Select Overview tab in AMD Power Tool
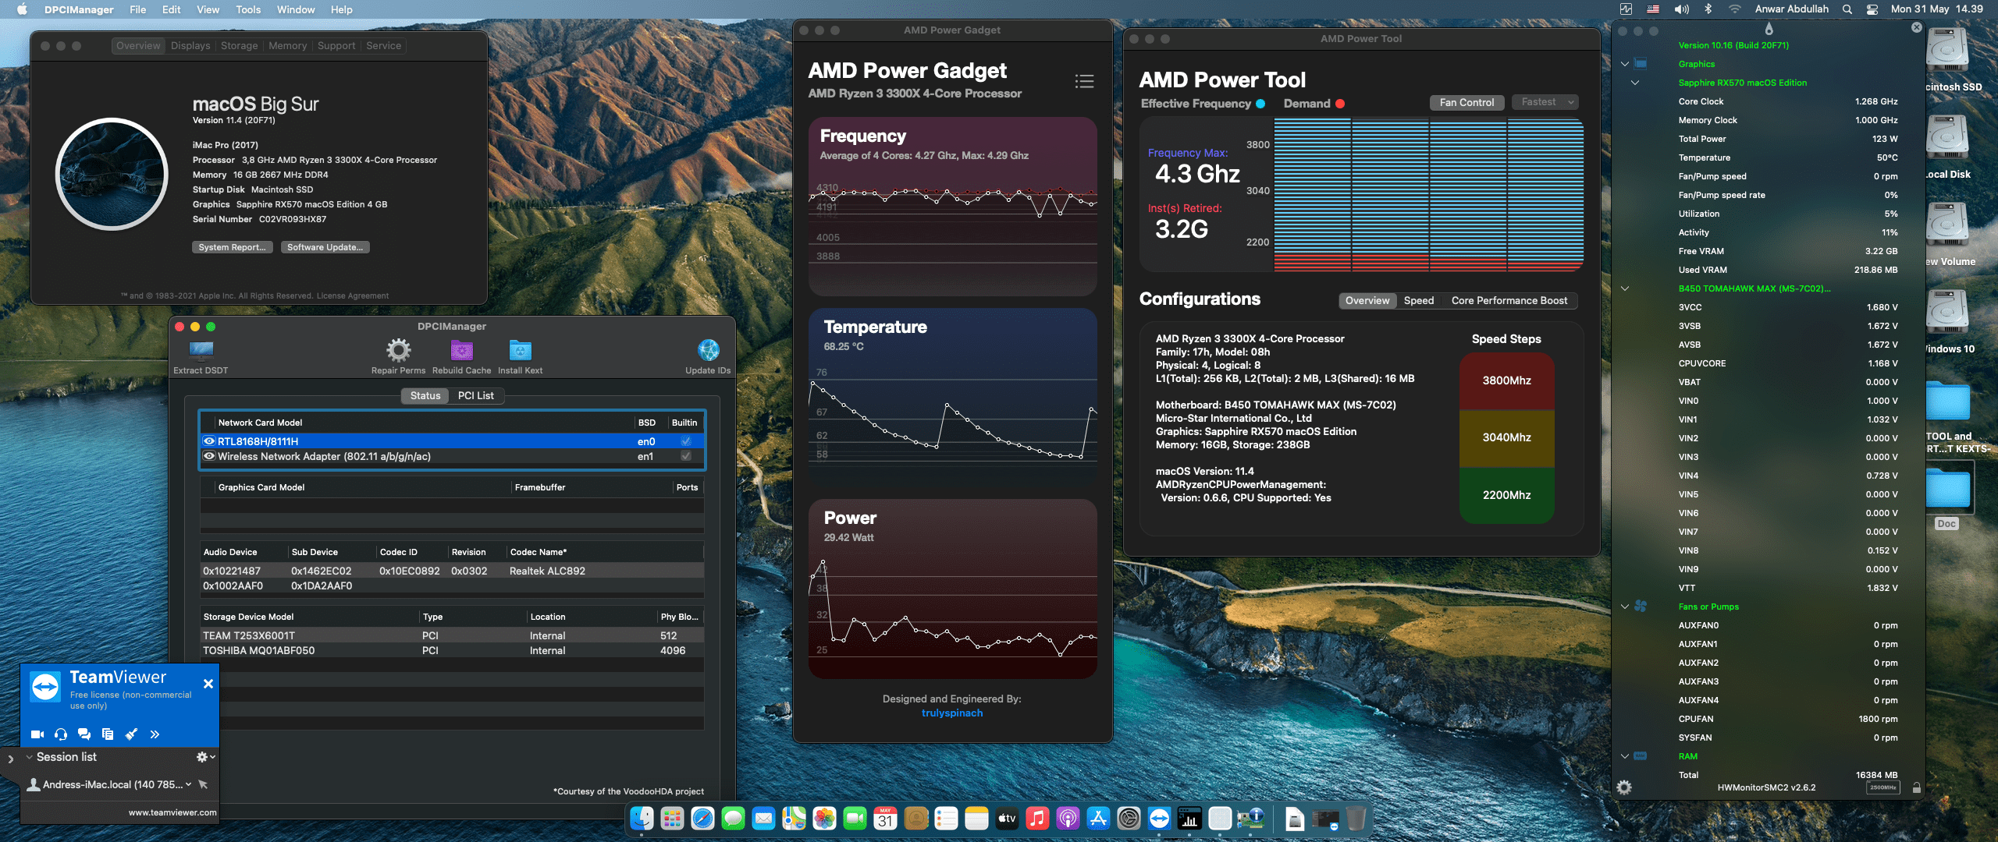Screen dimensions: 1998x842 tap(1367, 301)
